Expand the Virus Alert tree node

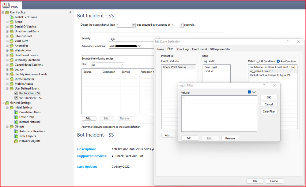point(7,41)
